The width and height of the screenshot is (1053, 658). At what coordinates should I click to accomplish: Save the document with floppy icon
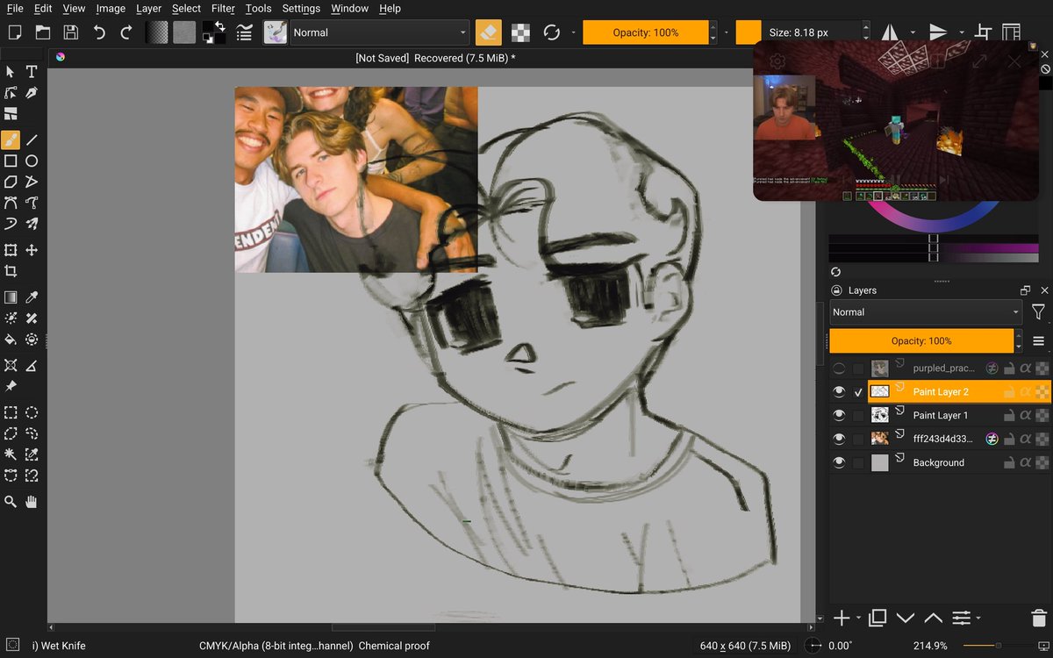[70, 32]
